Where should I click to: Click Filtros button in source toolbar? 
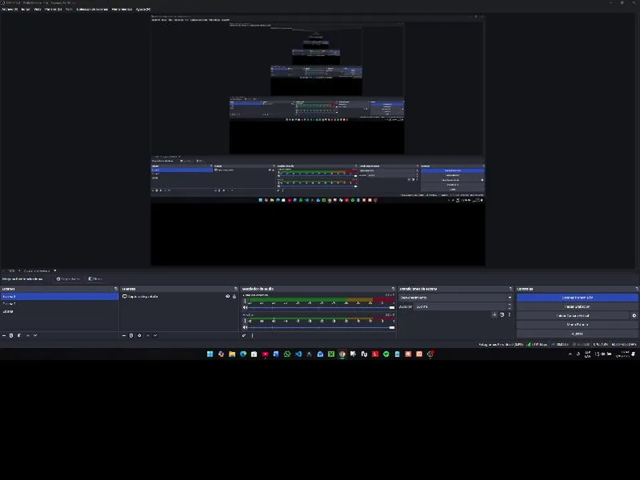[95, 279]
